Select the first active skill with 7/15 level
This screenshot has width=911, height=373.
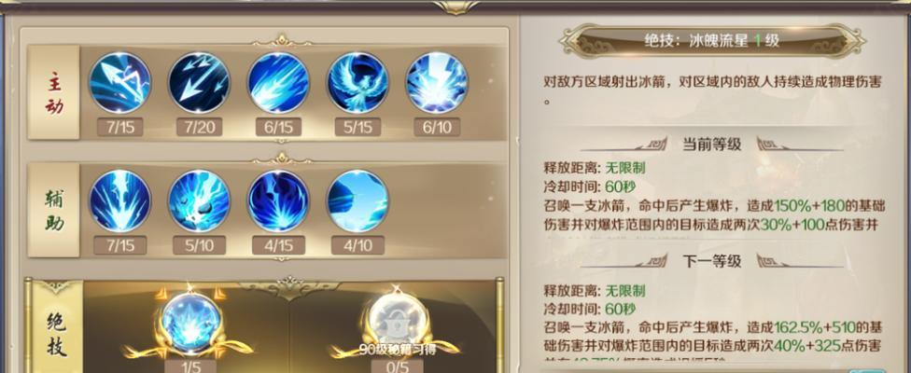click(x=120, y=82)
